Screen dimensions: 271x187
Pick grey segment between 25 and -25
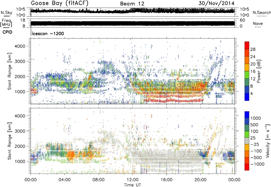click(x=247, y=141)
